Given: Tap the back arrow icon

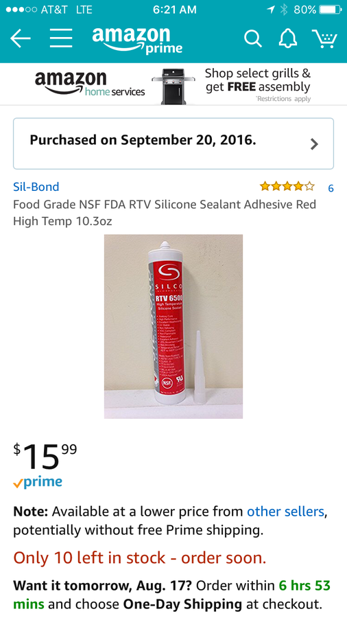Looking at the screenshot, I should [x=21, y=38].
